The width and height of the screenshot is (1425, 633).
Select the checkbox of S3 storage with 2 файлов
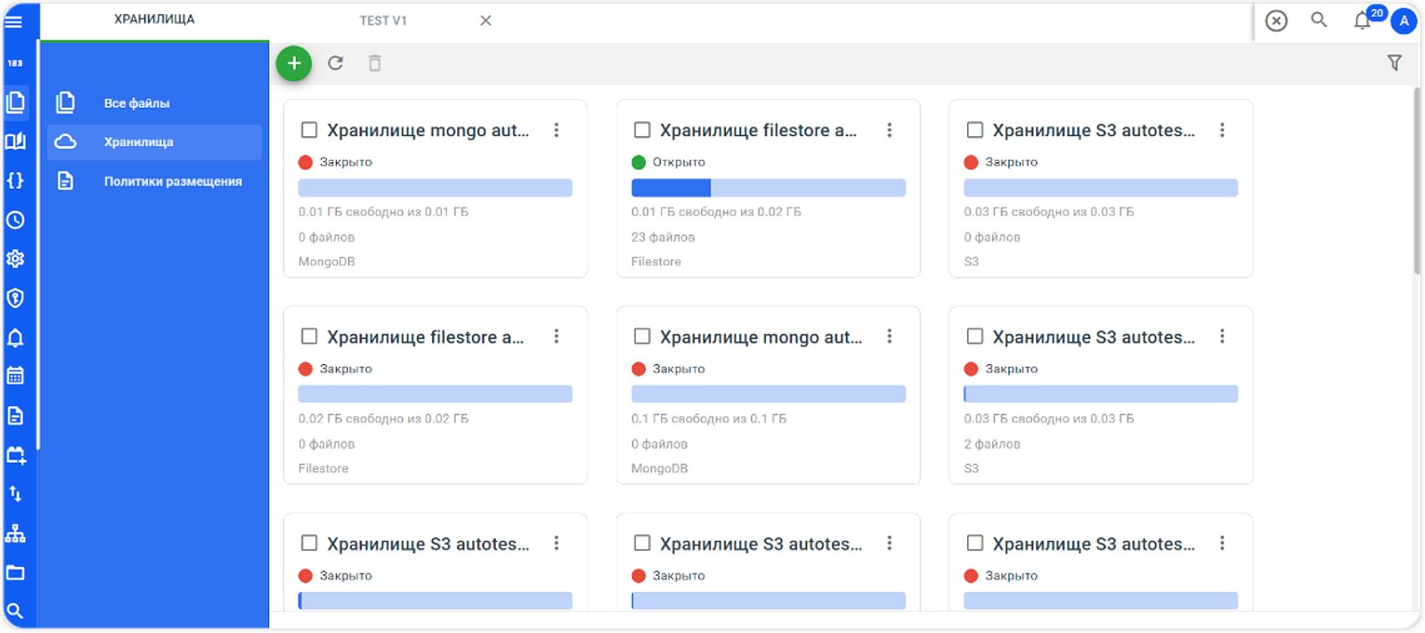click(x=975, y=337)
